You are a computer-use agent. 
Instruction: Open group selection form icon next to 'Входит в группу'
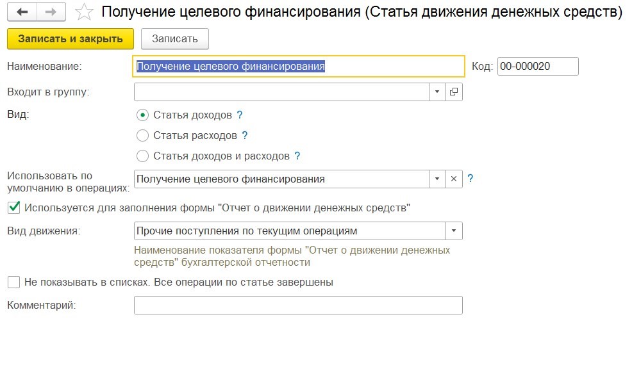click(x=454, y=92)
